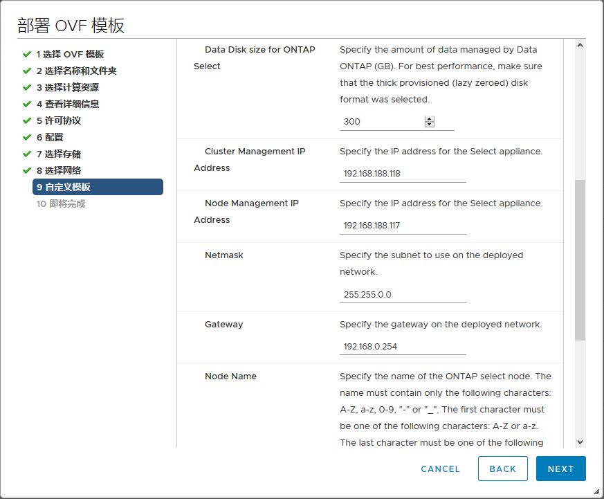
Task: Go to step 7 选择存储
Action: tap(59, 154)
